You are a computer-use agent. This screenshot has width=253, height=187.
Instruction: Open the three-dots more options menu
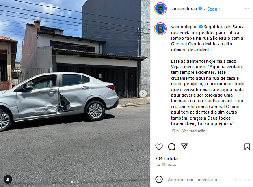tap(247, 9)
